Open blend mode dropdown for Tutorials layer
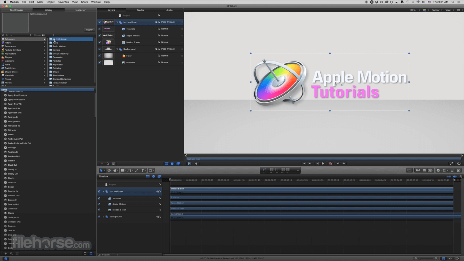Screen dimensions: 464x261 [x=172, y=29]
